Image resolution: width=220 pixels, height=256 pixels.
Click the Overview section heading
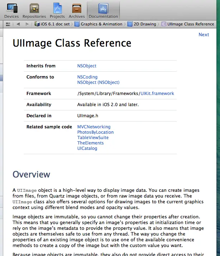[x=31, y=174]
